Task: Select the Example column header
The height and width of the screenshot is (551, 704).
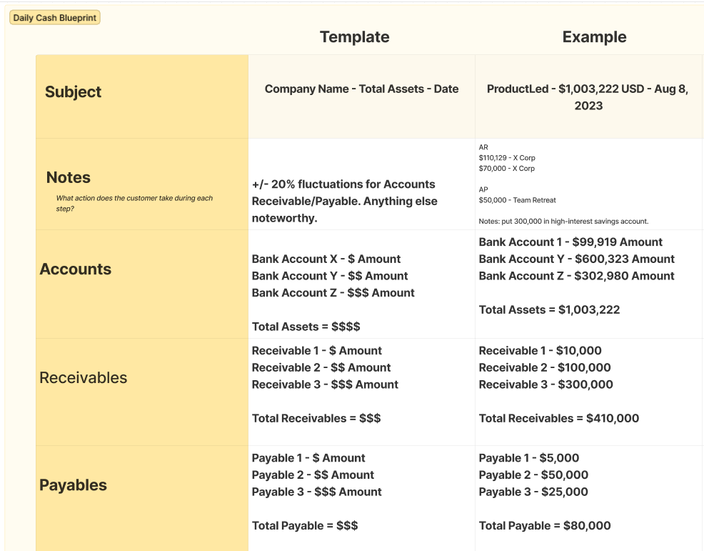Action: [x=594, y=36]
